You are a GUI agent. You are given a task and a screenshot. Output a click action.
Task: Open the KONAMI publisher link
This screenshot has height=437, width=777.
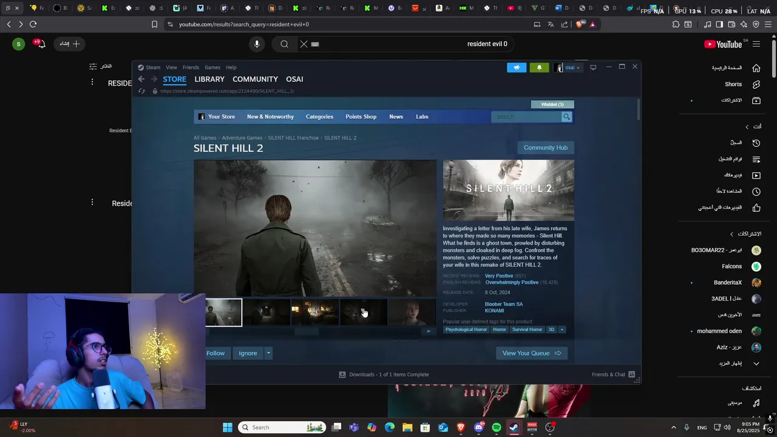point(494,311)
